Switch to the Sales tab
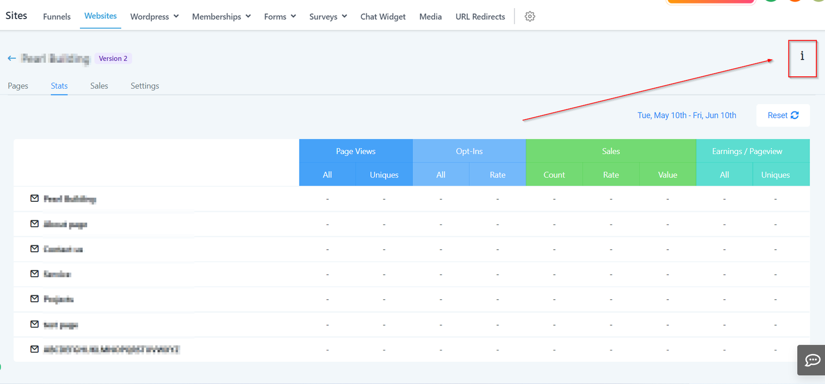 pyautogui.click(x=99, y=86)
